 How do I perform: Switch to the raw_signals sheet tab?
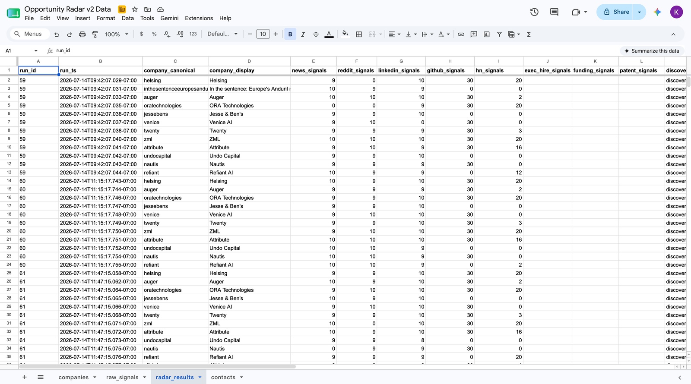[x=122, y=377]
